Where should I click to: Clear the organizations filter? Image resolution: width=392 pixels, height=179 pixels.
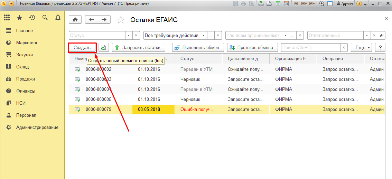300,36
